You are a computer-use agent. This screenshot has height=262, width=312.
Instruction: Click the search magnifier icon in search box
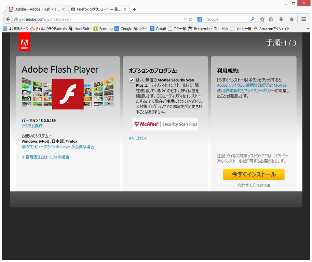tap(252, 19)
